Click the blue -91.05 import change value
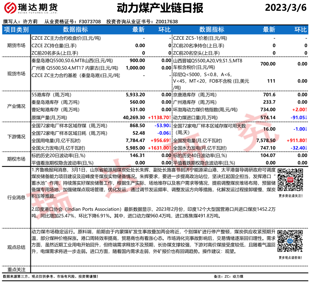The width and height of the screenshot is (310, 283). pyautogui.click(x=298, y=117)
